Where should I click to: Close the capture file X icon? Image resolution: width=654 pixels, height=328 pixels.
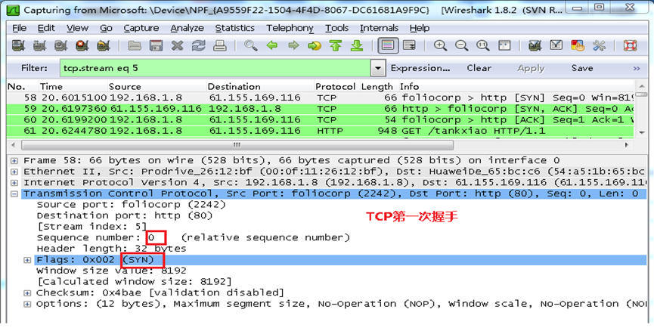tap(177, 45)
